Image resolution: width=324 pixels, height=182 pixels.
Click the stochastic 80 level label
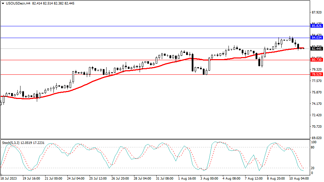click(313, 147)
